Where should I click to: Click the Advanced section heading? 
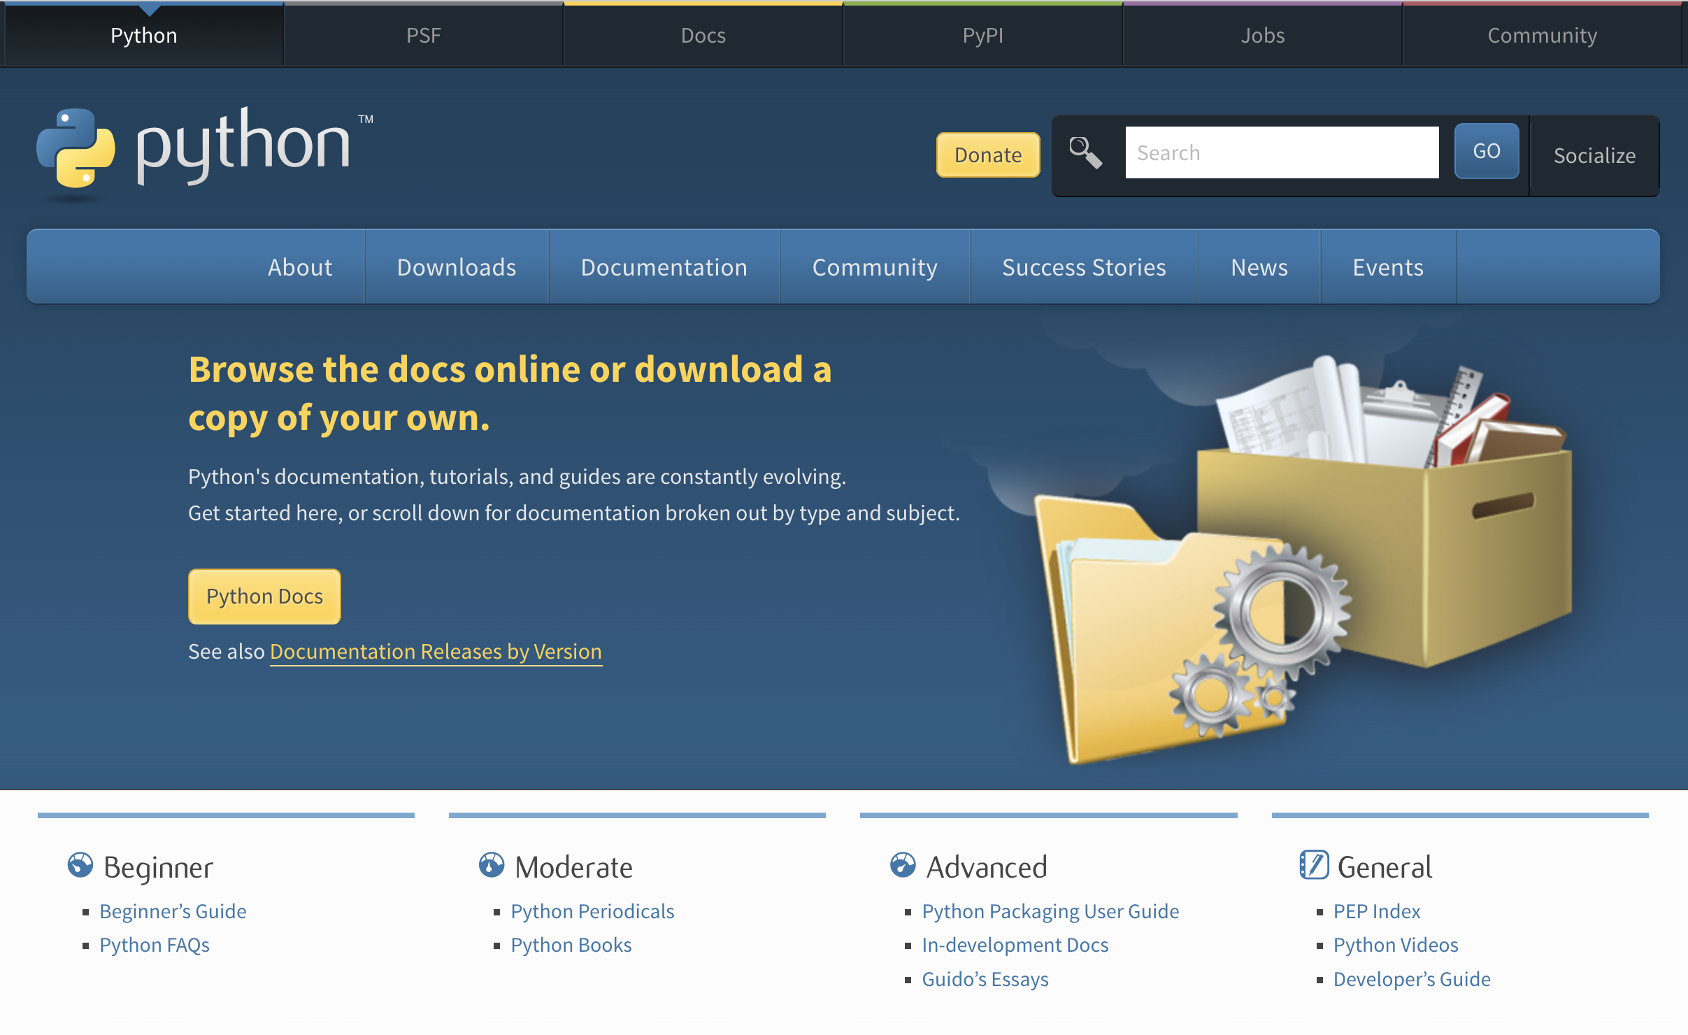987,867
